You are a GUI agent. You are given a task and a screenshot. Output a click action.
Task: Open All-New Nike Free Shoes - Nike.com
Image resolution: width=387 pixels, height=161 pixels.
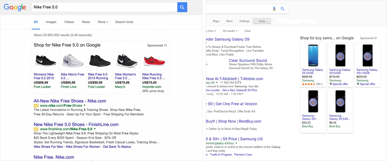70,101
